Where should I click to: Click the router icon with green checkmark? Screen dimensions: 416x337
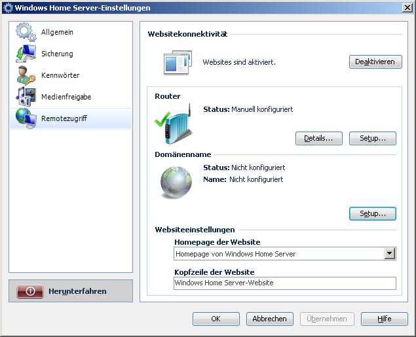pos(173,124)
